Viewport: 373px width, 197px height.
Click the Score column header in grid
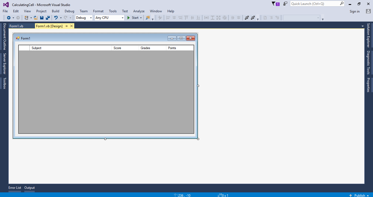click(125, 48)
